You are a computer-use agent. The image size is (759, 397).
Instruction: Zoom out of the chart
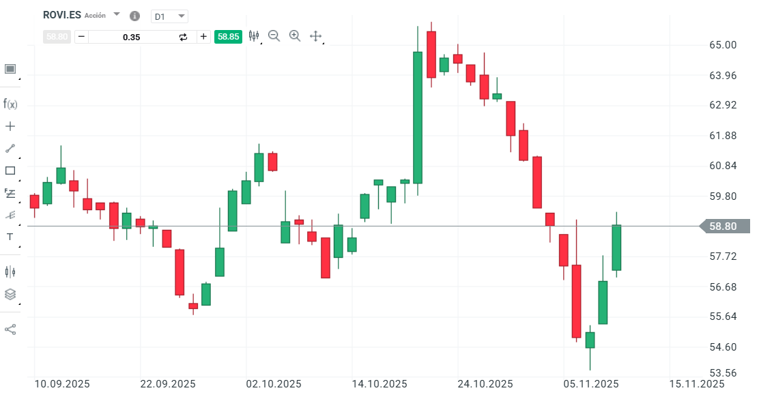(x=274, y=35)
